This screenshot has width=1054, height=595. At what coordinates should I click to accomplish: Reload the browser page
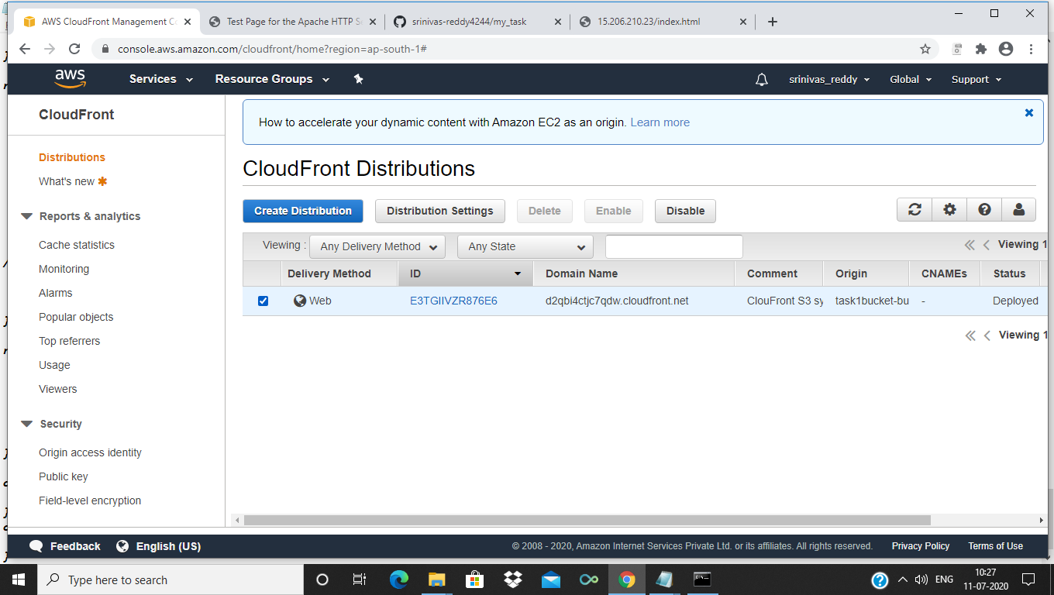point(74,49)
